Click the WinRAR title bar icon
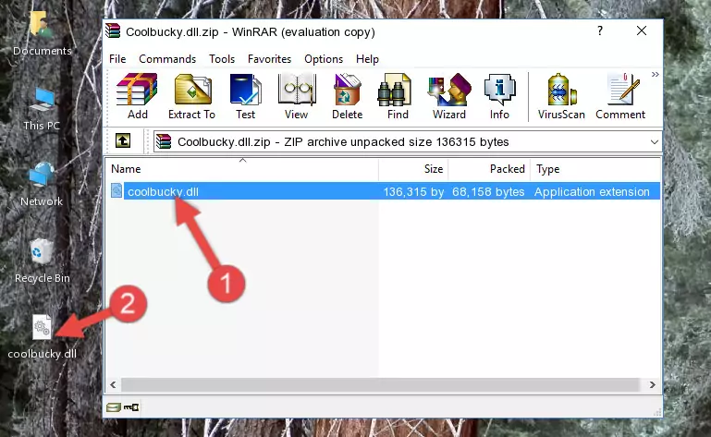This screenshot has height=437, width=711. pos(113,30)
